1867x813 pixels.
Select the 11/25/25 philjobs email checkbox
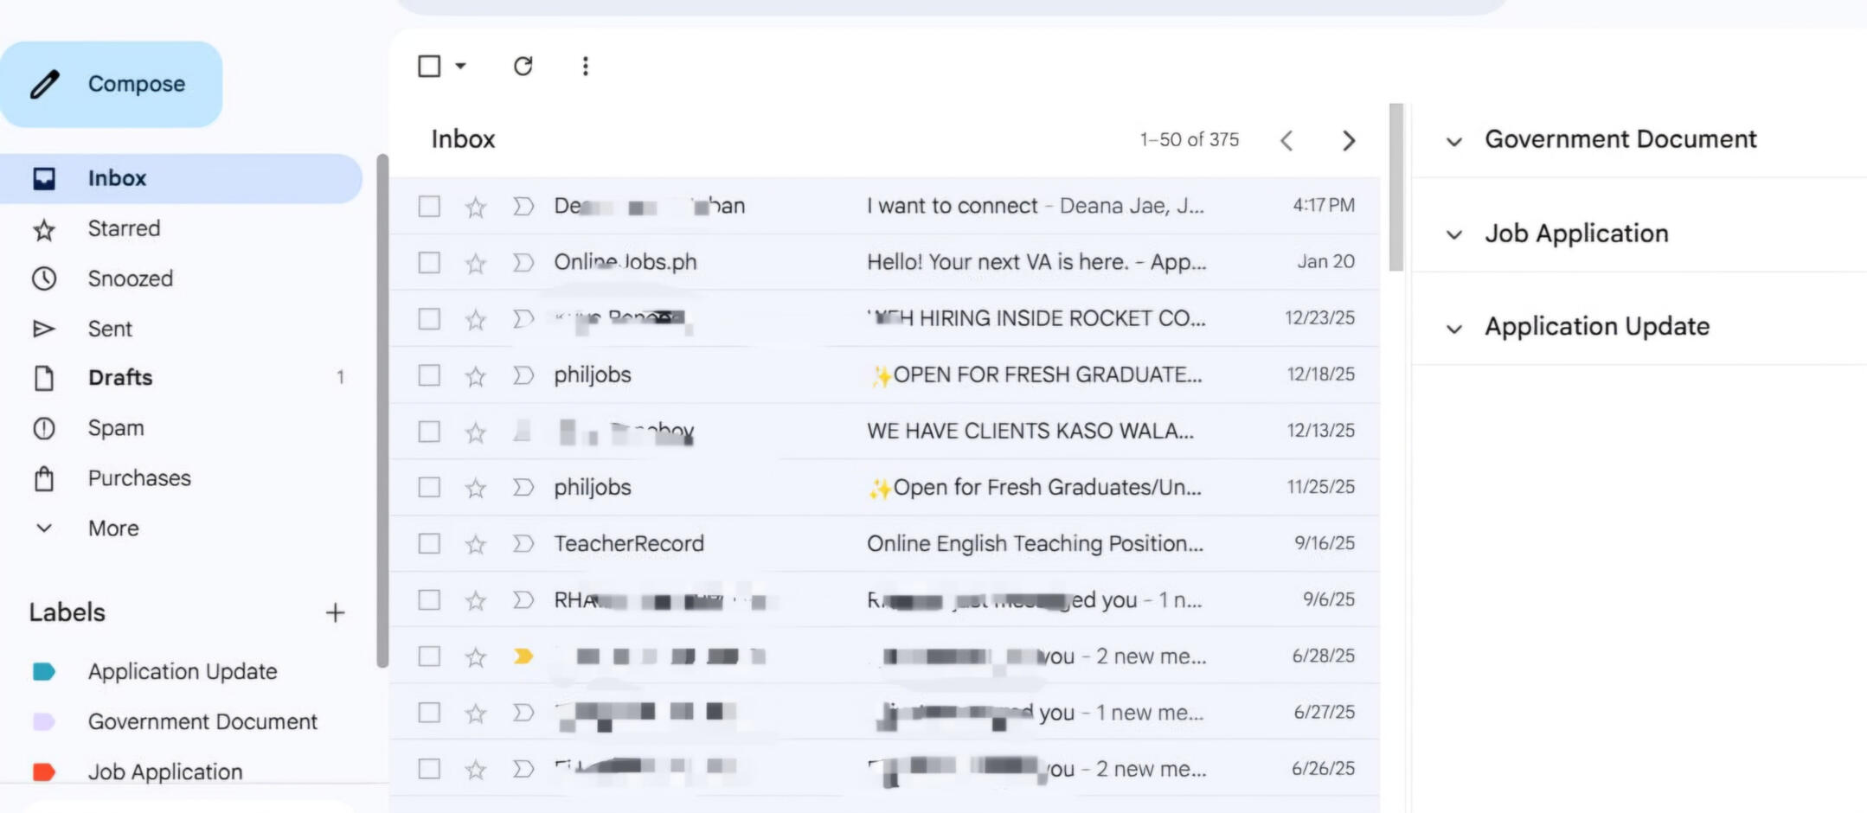pyautogui.click(x=429, y=487)
